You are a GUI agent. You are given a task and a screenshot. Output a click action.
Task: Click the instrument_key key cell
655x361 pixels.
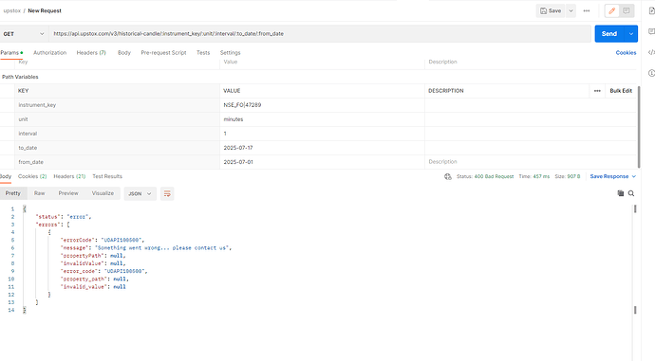coord(118,105)
